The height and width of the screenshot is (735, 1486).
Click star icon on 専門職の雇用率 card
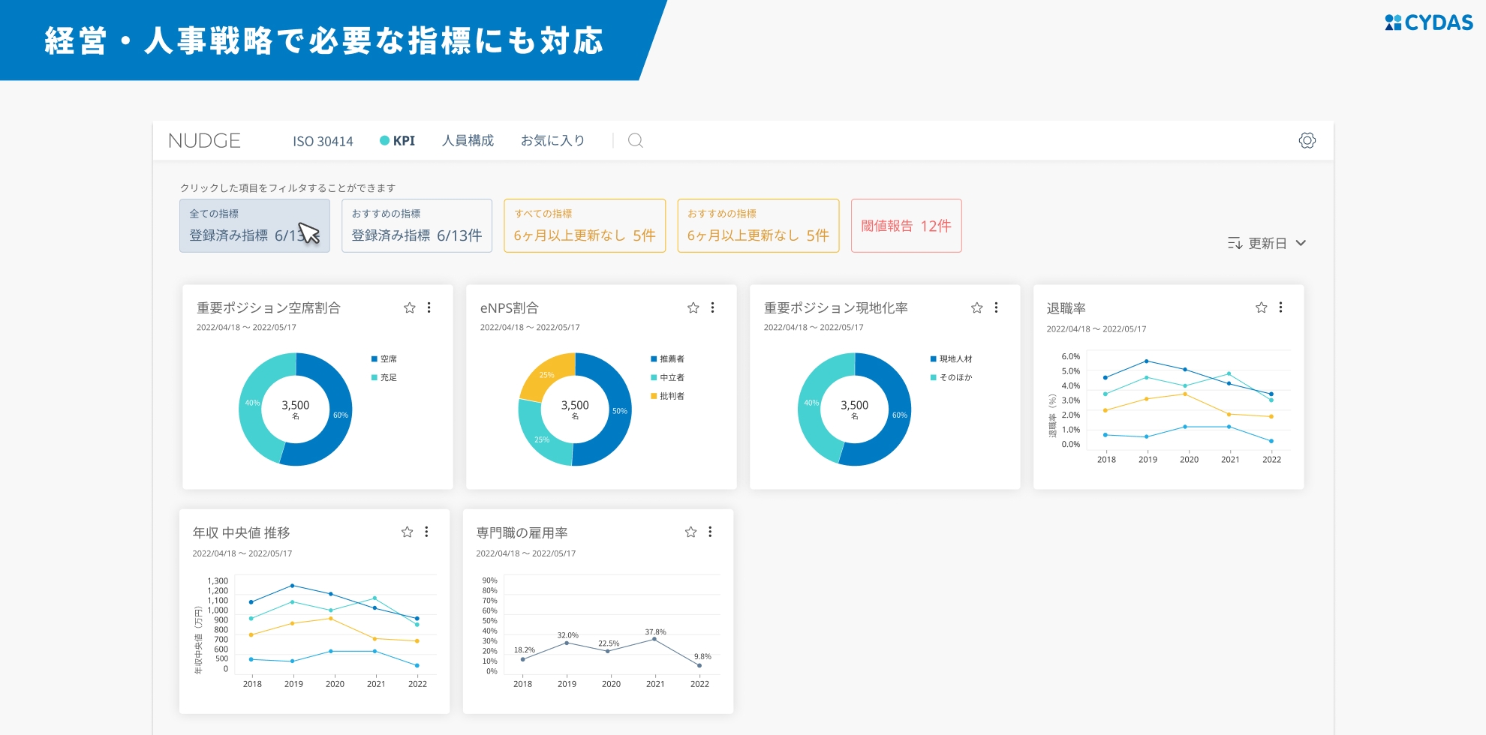click(x=690, y=532)
